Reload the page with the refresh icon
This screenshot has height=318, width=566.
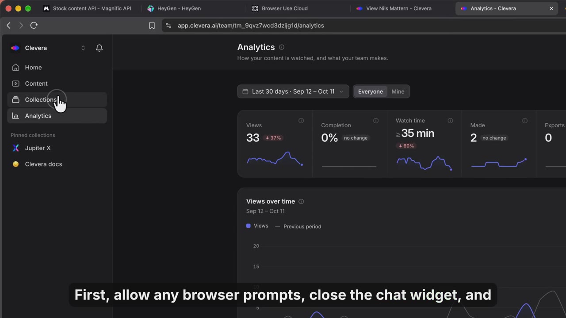point(34,26)
